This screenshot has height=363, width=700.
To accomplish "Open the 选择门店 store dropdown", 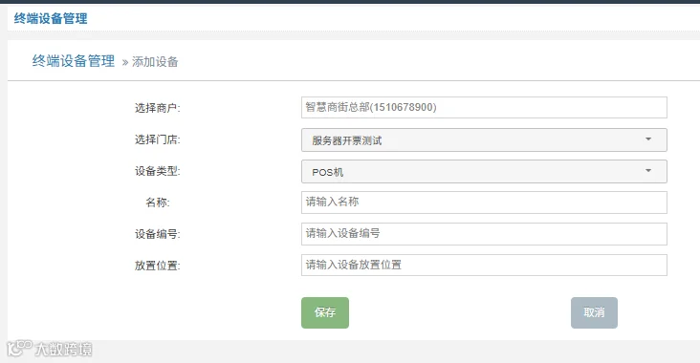I will (485, 140).
